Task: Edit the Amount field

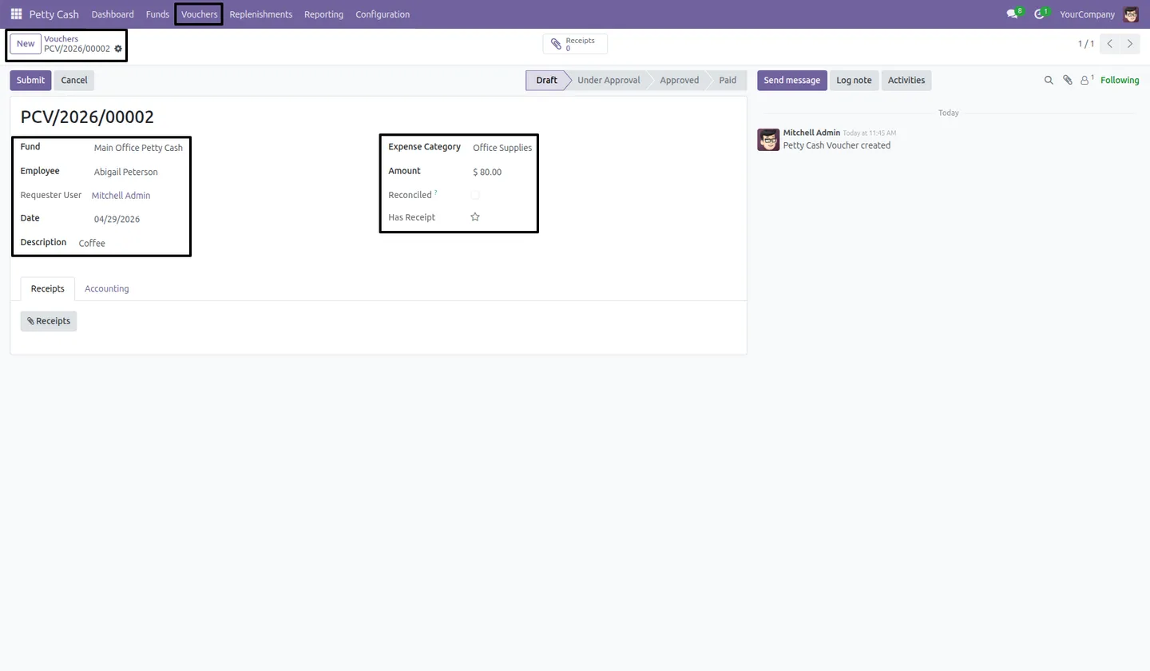Action: click(x=502, y=172)
